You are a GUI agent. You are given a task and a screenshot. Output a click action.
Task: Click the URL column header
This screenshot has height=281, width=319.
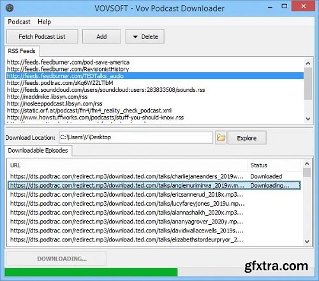click(128, 165)
